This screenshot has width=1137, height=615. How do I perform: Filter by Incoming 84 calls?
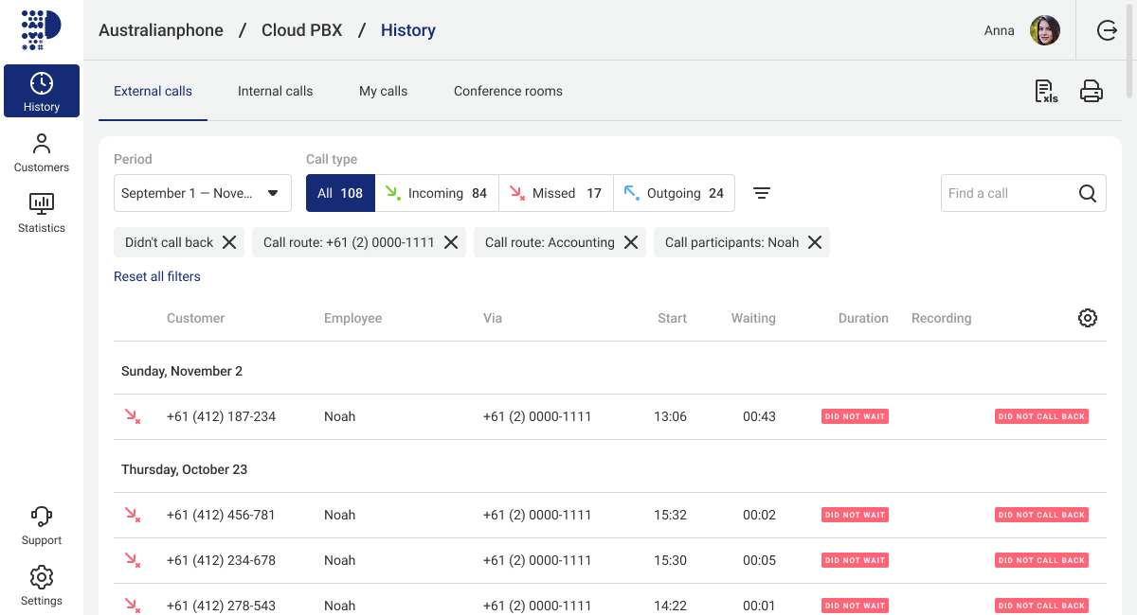[x=437, y=193]
